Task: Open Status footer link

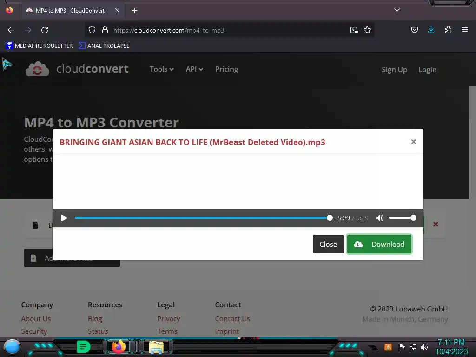Action: [x=98, y=331]
